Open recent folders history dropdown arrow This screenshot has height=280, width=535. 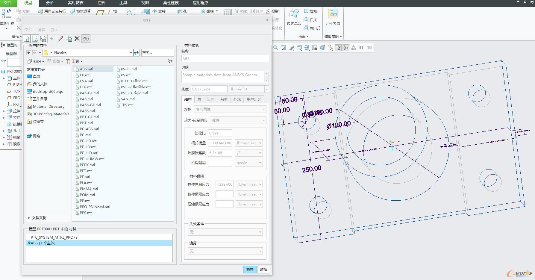[x=40, y=53]
